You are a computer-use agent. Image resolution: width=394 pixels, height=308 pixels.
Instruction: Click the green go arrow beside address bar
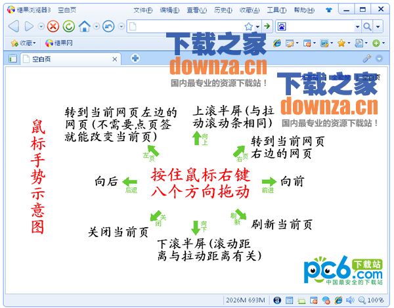point(267,26)
